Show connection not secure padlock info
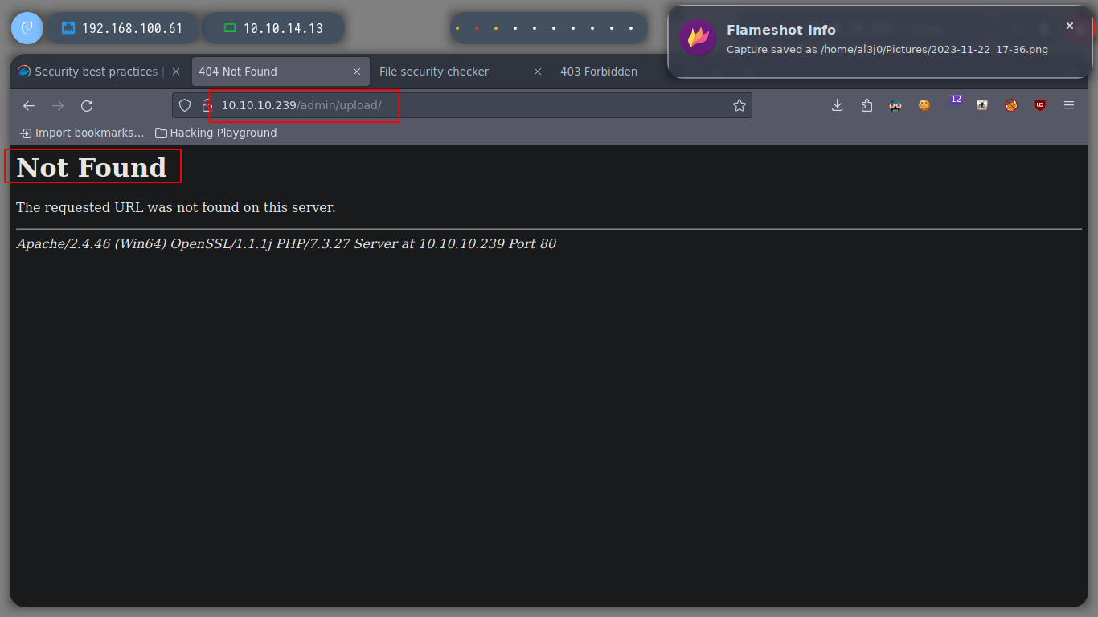This screenshot has height=617, width=1098. pyautogui.click(x=207, y=105)
